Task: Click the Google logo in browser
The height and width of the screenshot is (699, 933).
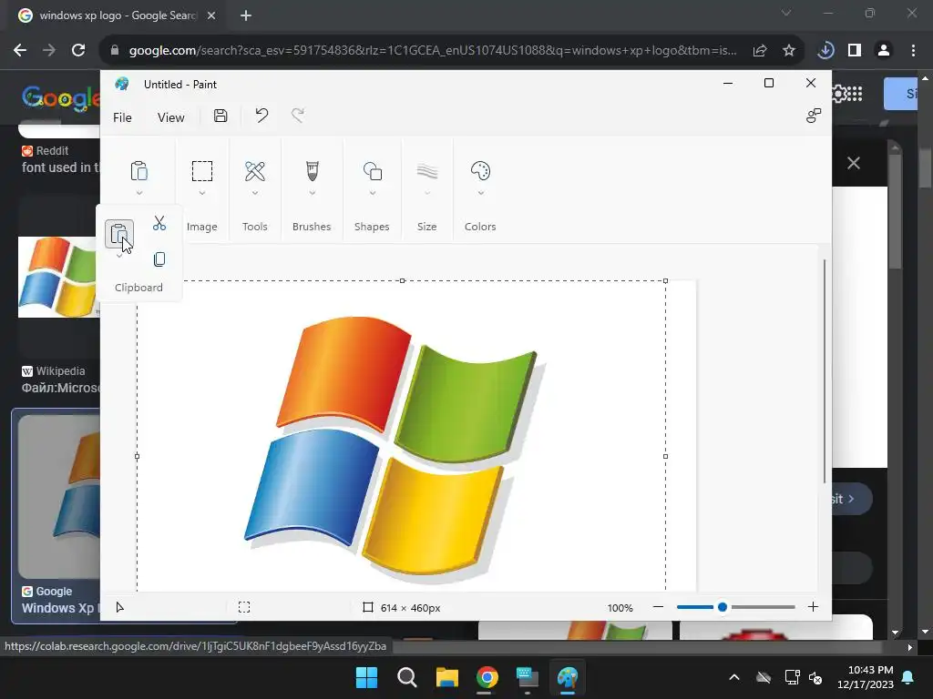Action: coord(61,96)
